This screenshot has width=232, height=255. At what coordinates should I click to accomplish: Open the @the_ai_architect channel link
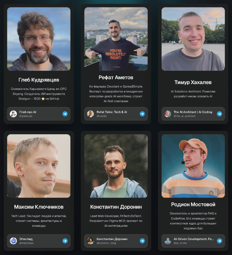pos(193,114)
